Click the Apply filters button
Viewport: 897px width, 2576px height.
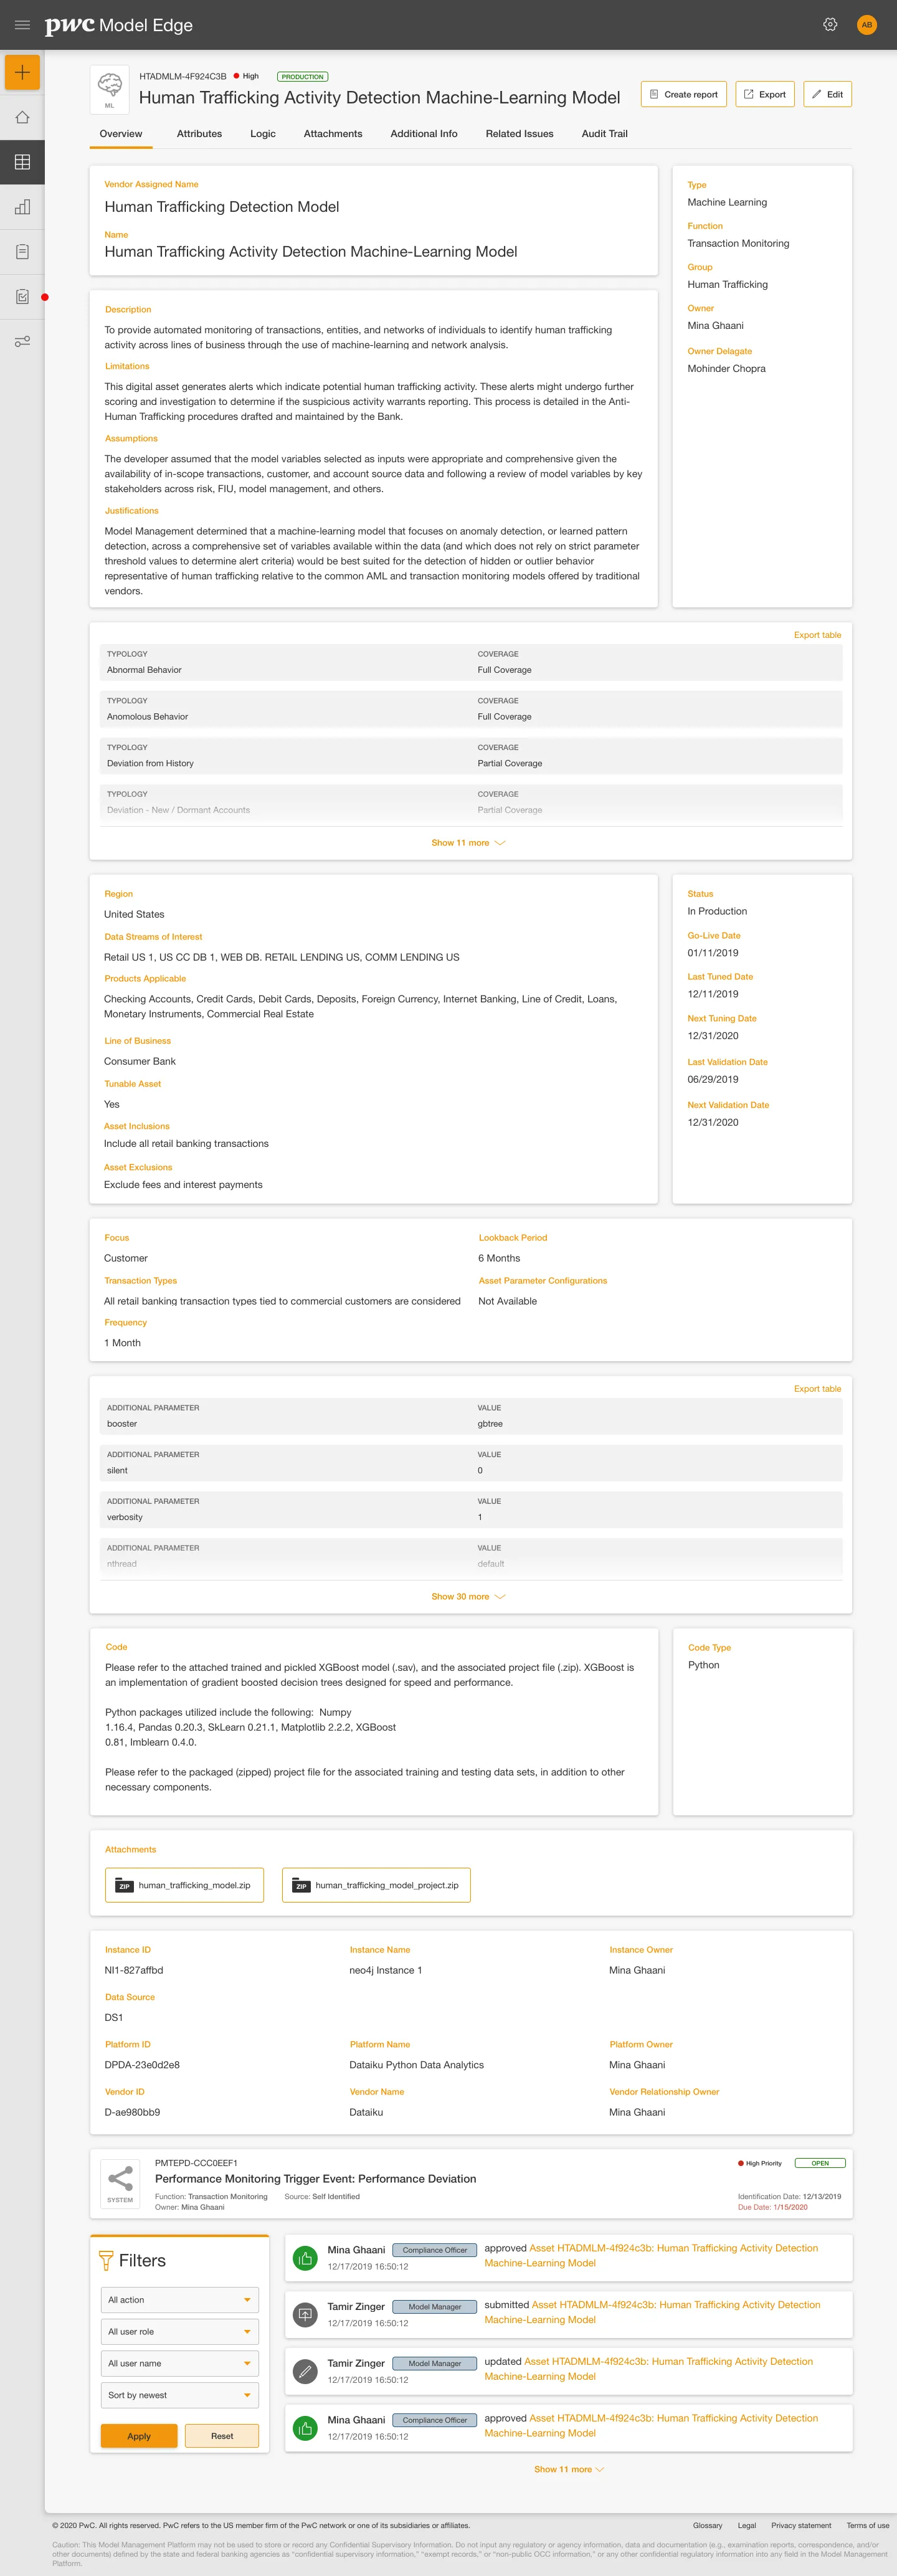(x=139, y=2436)
